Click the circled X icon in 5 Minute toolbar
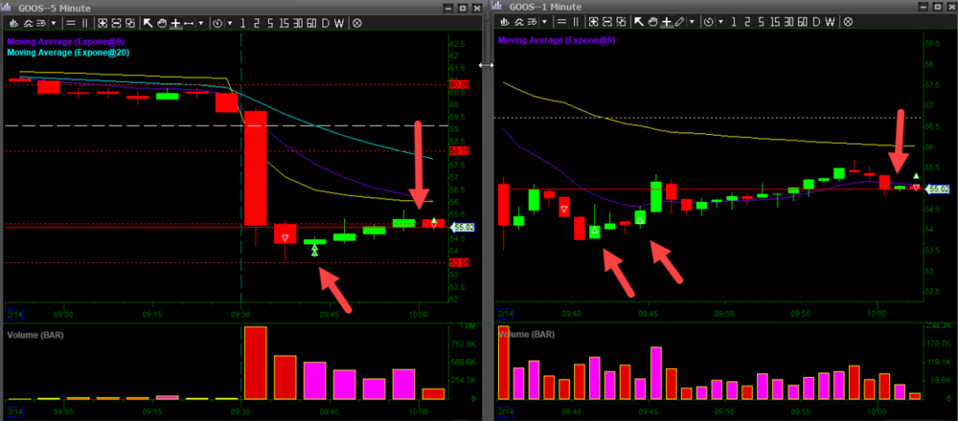958x421 pixels. tap(357, 22)
